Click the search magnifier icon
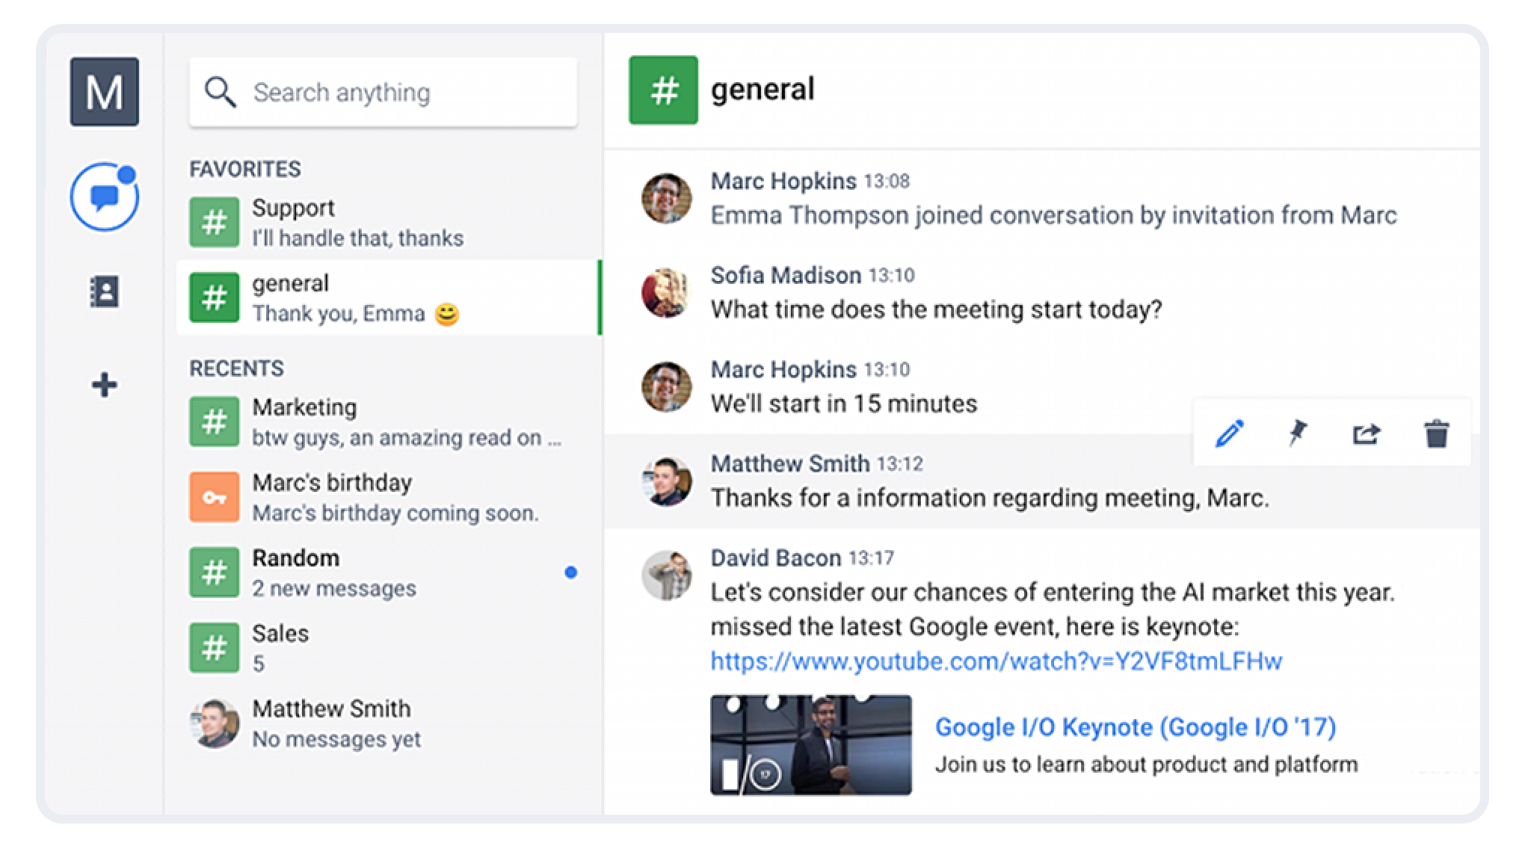This screenshot has width=1525, height=849. [221, 93]
